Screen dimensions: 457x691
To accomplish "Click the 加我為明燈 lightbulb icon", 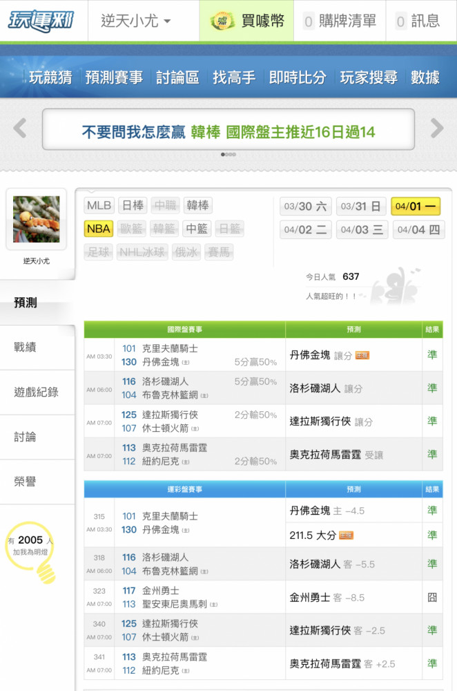I will coord(31,552).
